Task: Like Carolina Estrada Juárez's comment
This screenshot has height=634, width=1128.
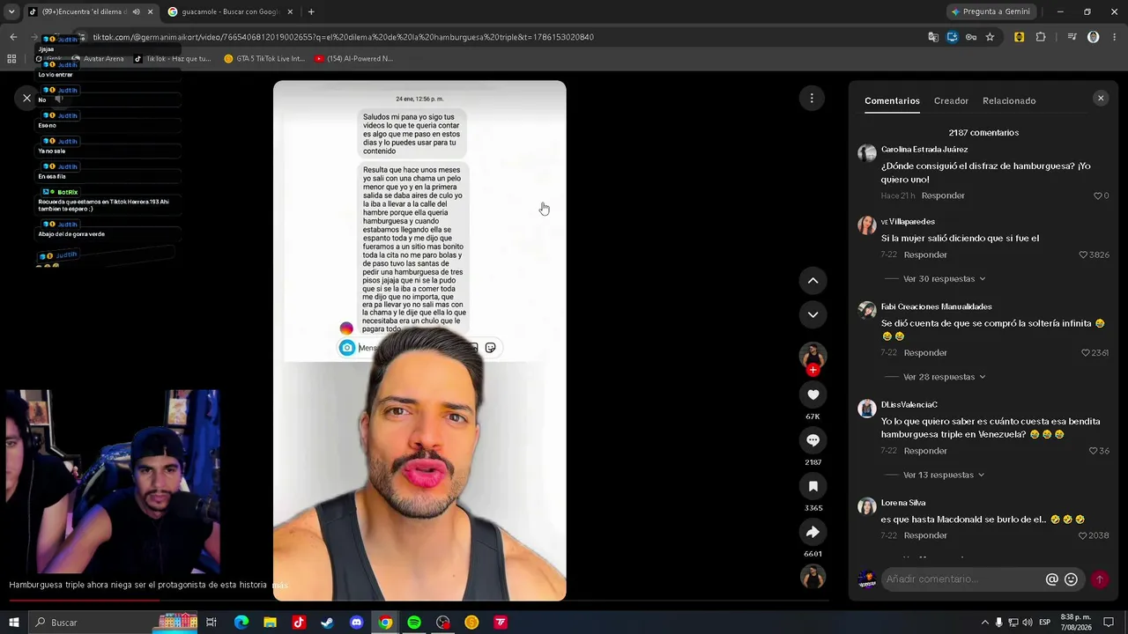Action: pyautogui.click(x=1098, y=195)
